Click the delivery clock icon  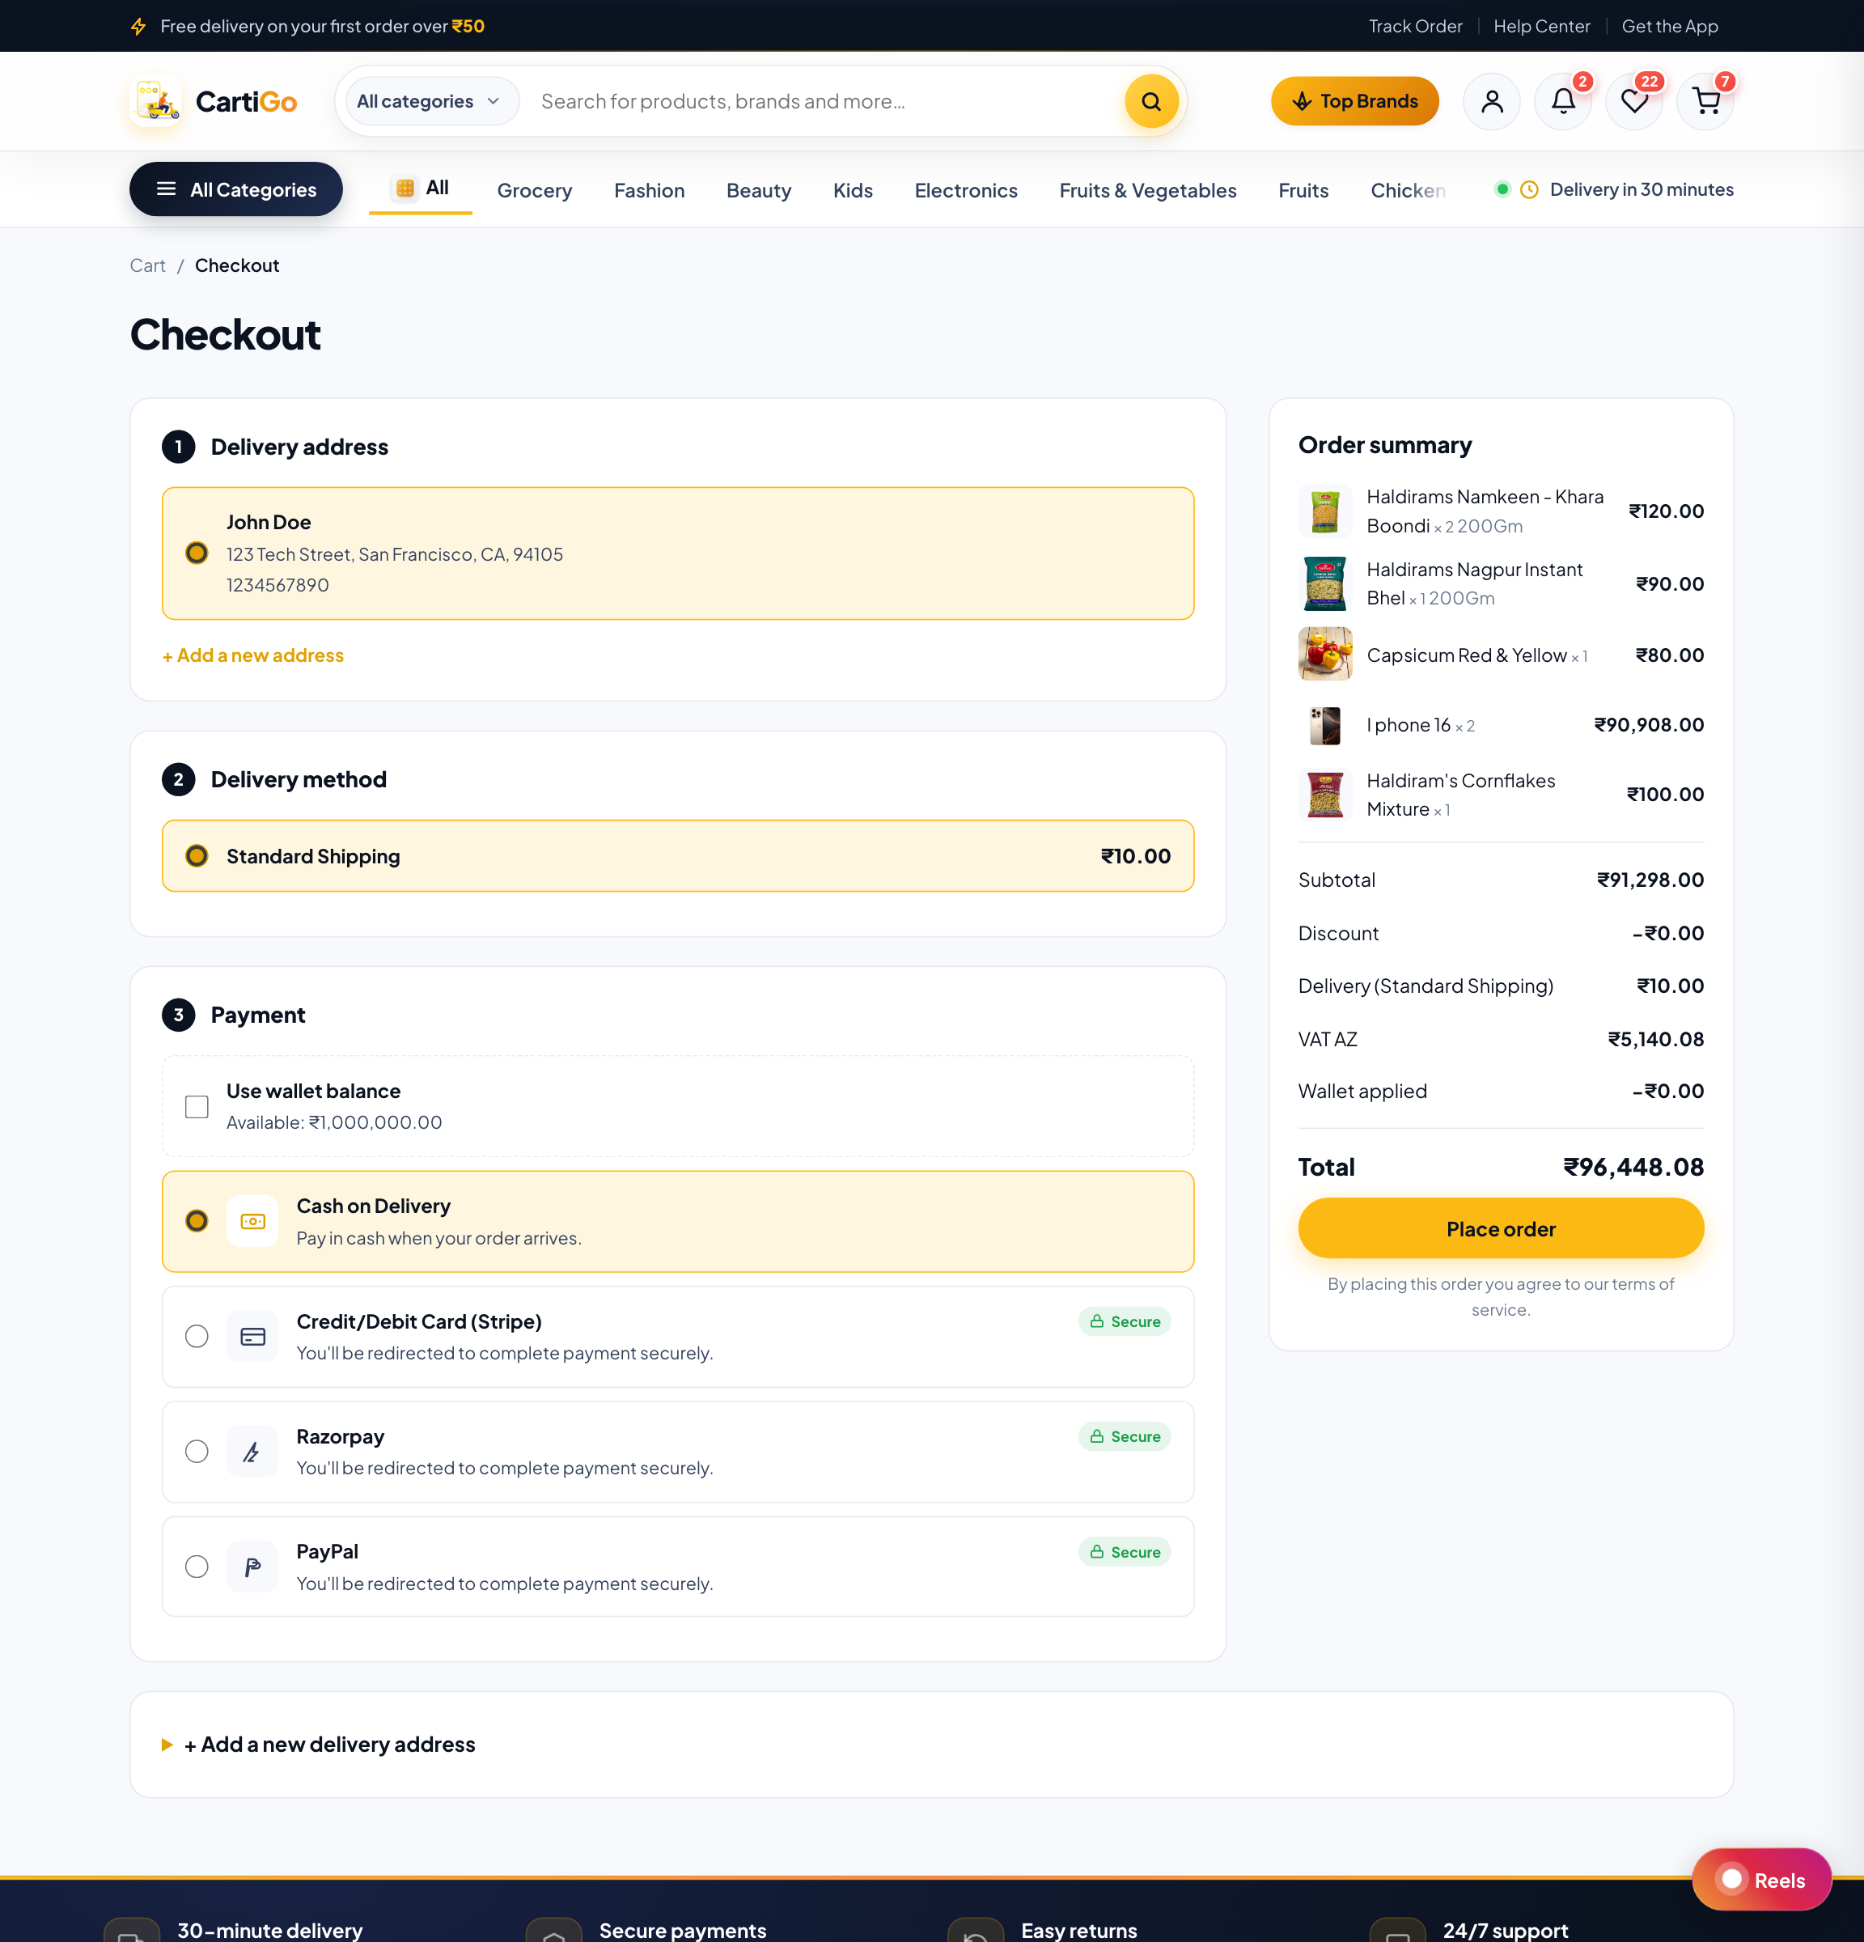coord(1529,189)
